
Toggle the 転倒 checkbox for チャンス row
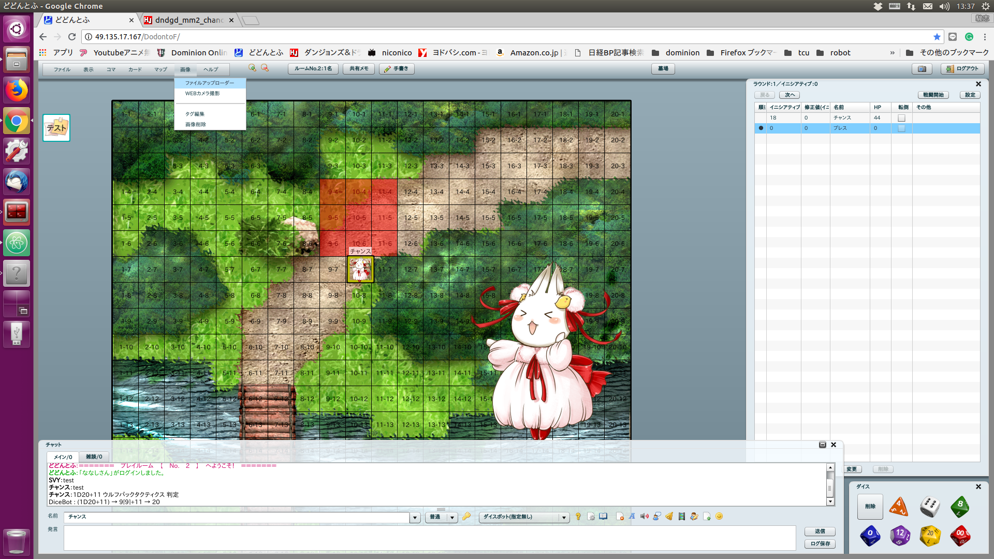coord(901,118)
